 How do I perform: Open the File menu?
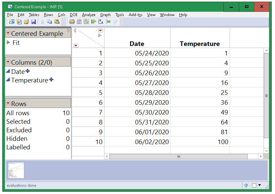click(10, 15)
